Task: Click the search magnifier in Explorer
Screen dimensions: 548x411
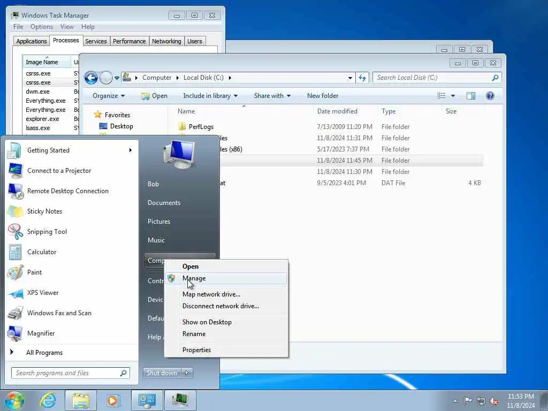Action: [x=495, y=78]
